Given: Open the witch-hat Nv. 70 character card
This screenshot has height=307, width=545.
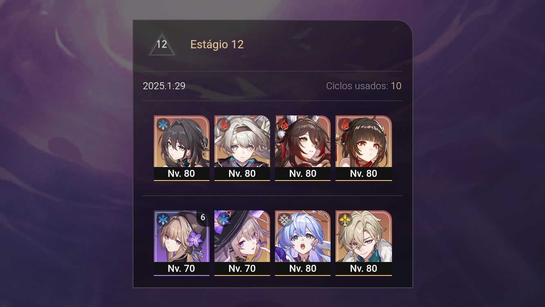Looking at the screenshot, I should point(242,243).
